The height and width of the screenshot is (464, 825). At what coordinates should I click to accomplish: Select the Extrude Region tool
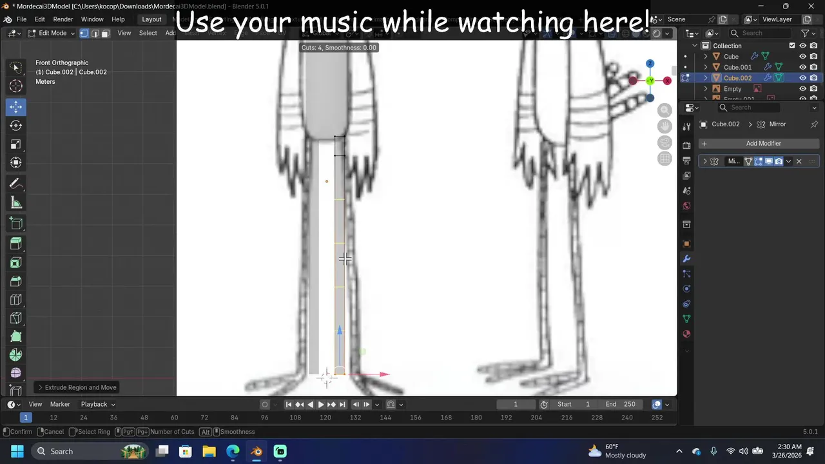point(16,244)
